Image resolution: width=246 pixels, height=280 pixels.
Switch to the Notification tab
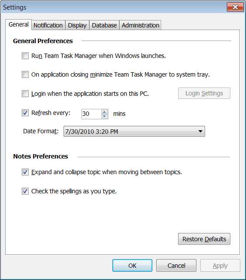[48, 25]
